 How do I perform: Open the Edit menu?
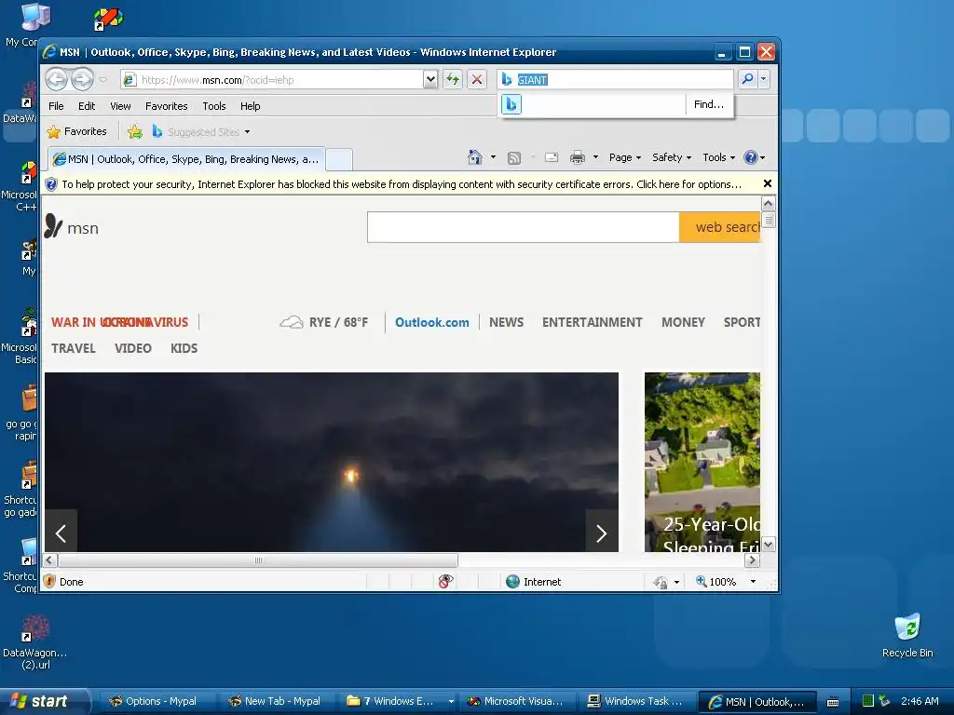87,106
